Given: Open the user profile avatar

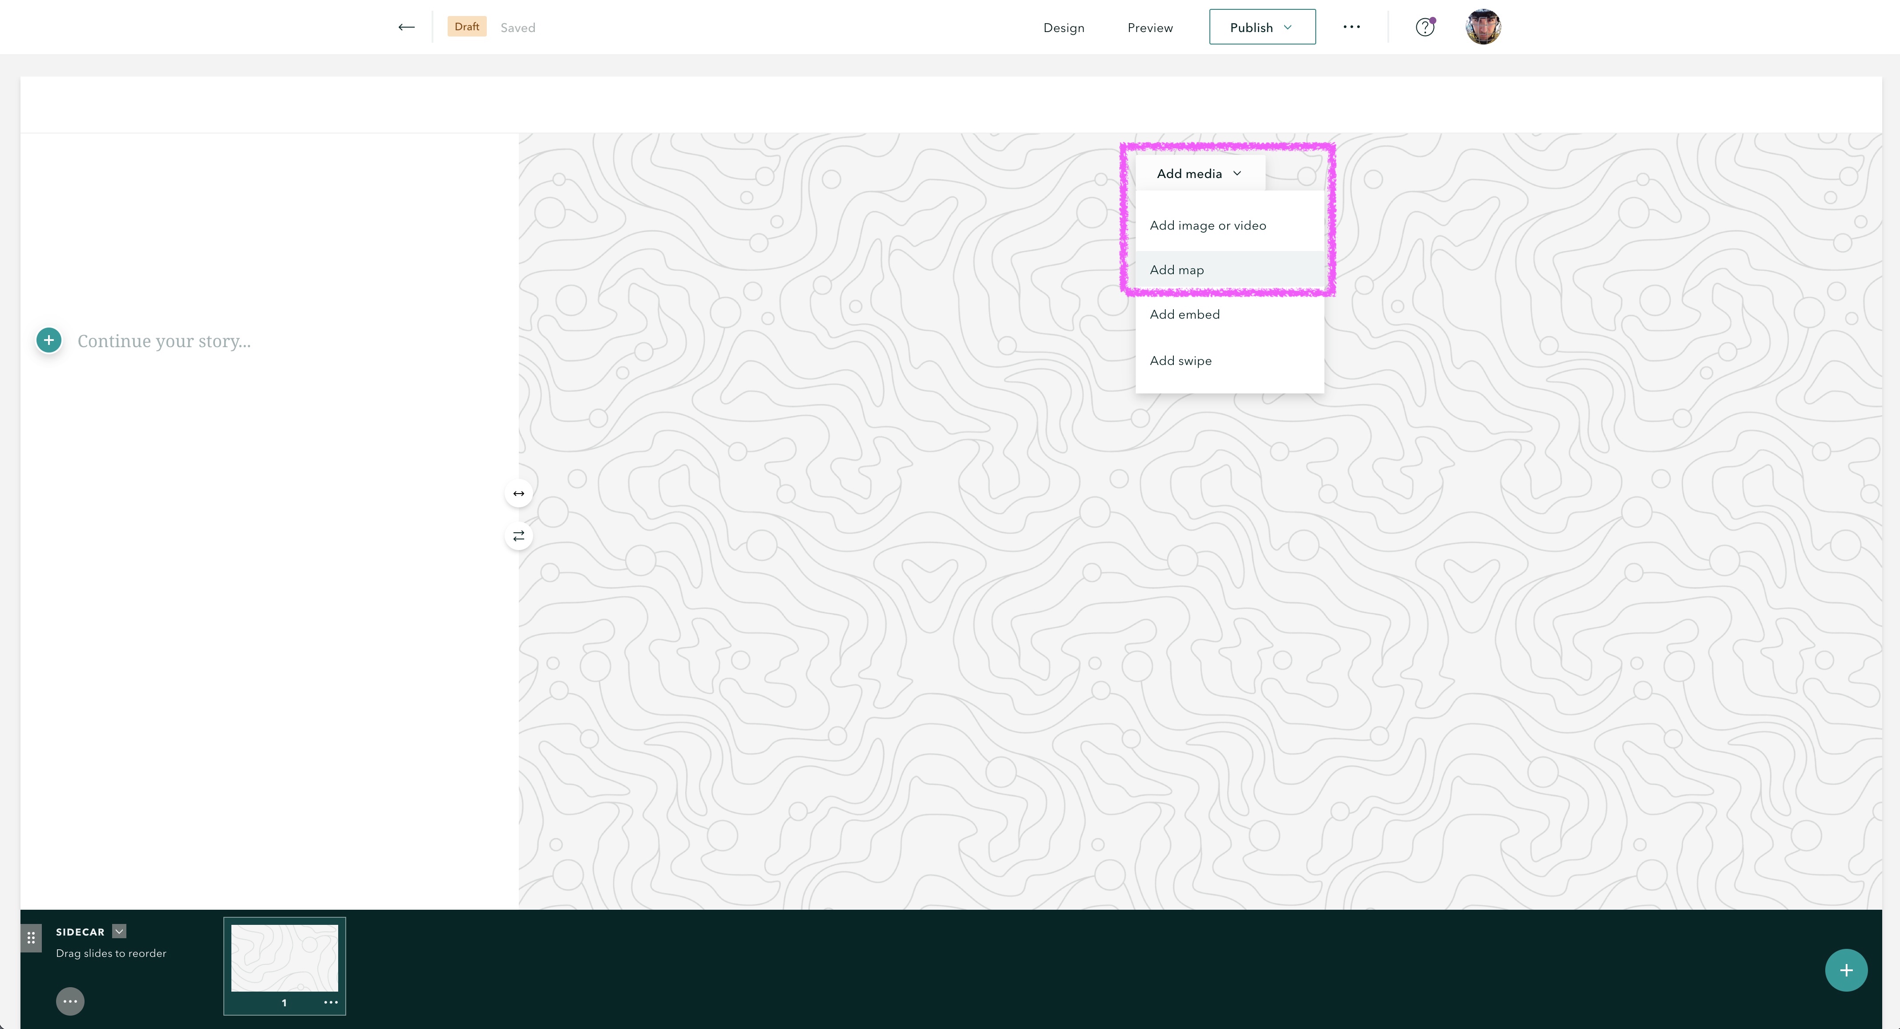Looking at the screenshot, I should tap(1483, 27).
